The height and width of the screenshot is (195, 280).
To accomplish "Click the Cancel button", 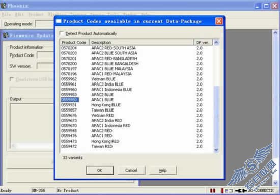I will click(131, 170).
